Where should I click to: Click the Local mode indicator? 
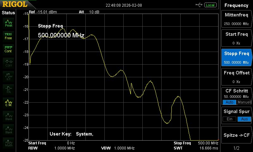click(x=210, y=5)
